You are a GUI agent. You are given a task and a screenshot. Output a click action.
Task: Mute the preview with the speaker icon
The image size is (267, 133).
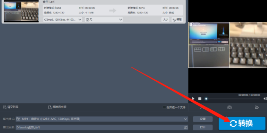pos(265,99)
